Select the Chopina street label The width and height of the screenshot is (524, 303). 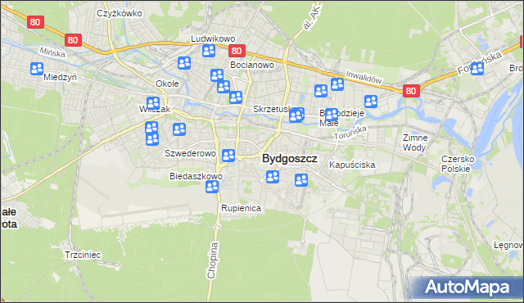(x=212, y=260)
